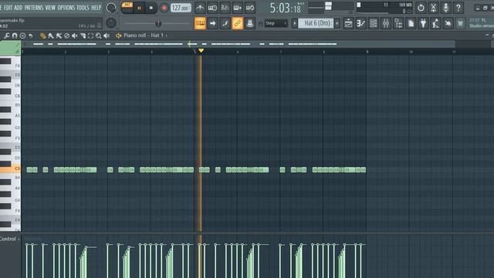Select the piano roll Mute tool

(x=75, y=36)
